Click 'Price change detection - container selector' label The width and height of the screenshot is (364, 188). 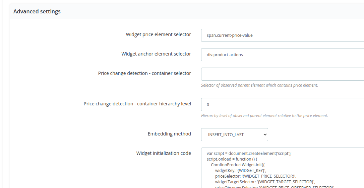tap(144, 73)
